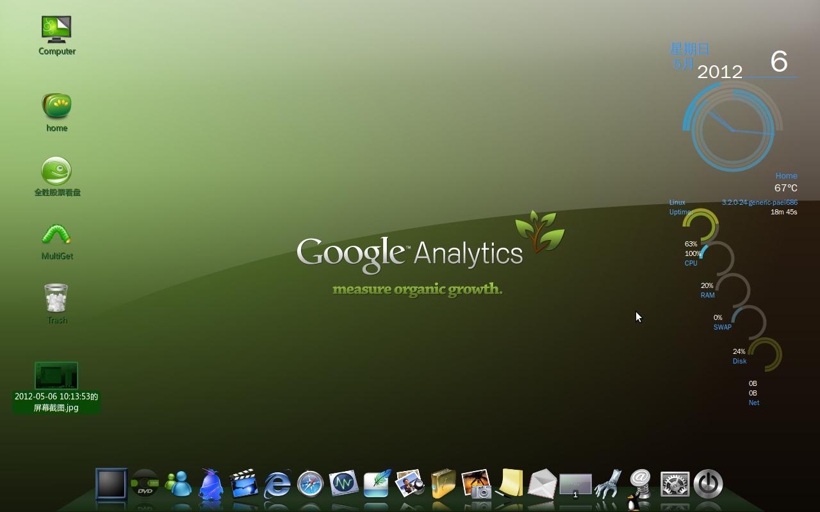Click the Net label in the monitor
This screenshot has width=820, height=512.
coord(753,403)
